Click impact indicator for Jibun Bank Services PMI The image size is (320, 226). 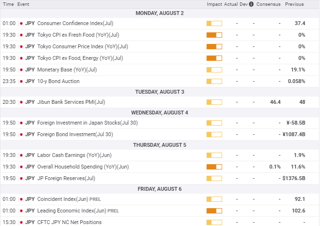pyautogui.click(x=214, y=102)
